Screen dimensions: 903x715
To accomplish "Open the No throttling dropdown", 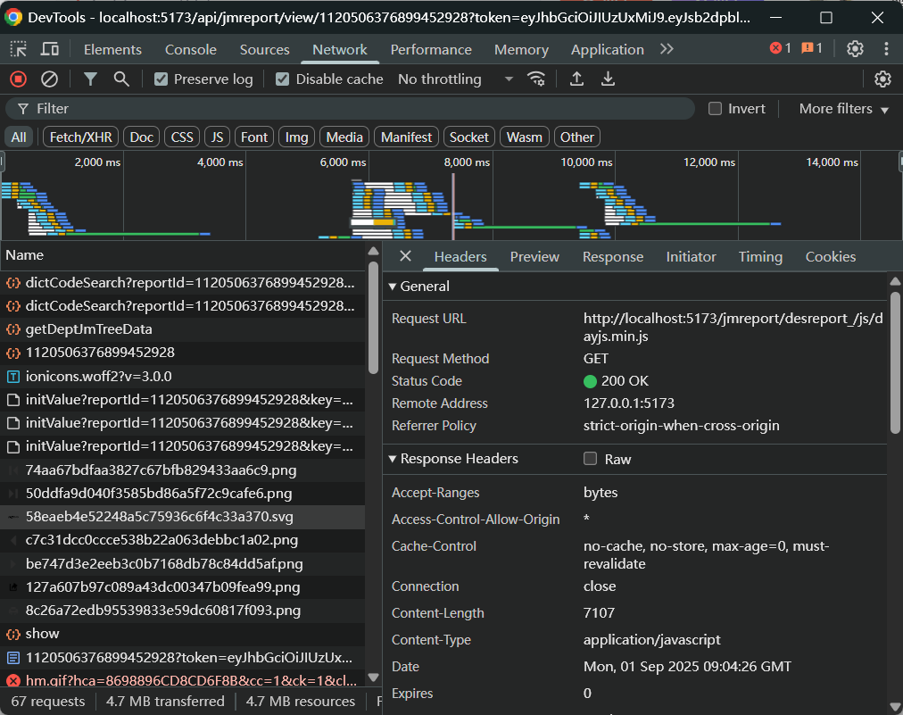I will [x=456, y=79].
